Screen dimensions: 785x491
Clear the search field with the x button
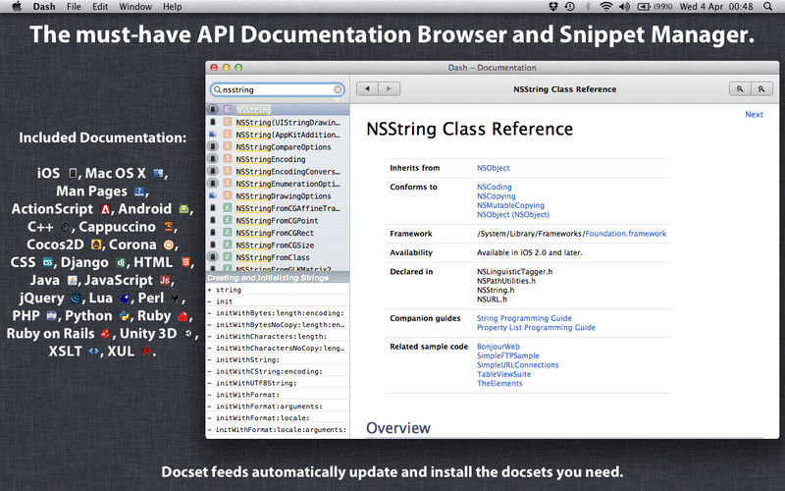(x=338, y=89)
